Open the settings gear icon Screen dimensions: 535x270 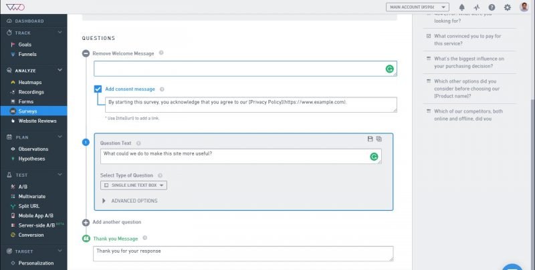tap(508, 7)
